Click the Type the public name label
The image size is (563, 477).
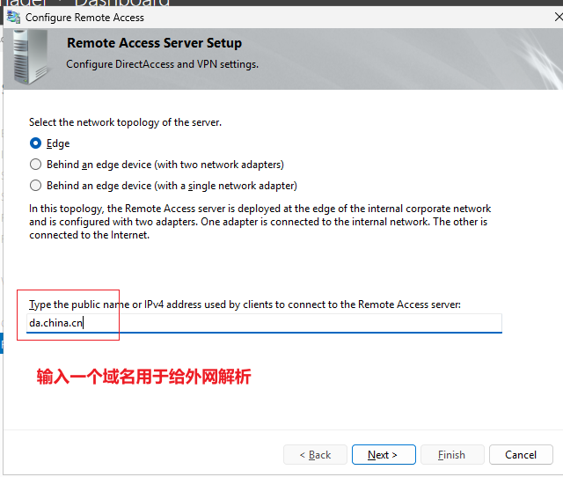click(x=245, y=305)
